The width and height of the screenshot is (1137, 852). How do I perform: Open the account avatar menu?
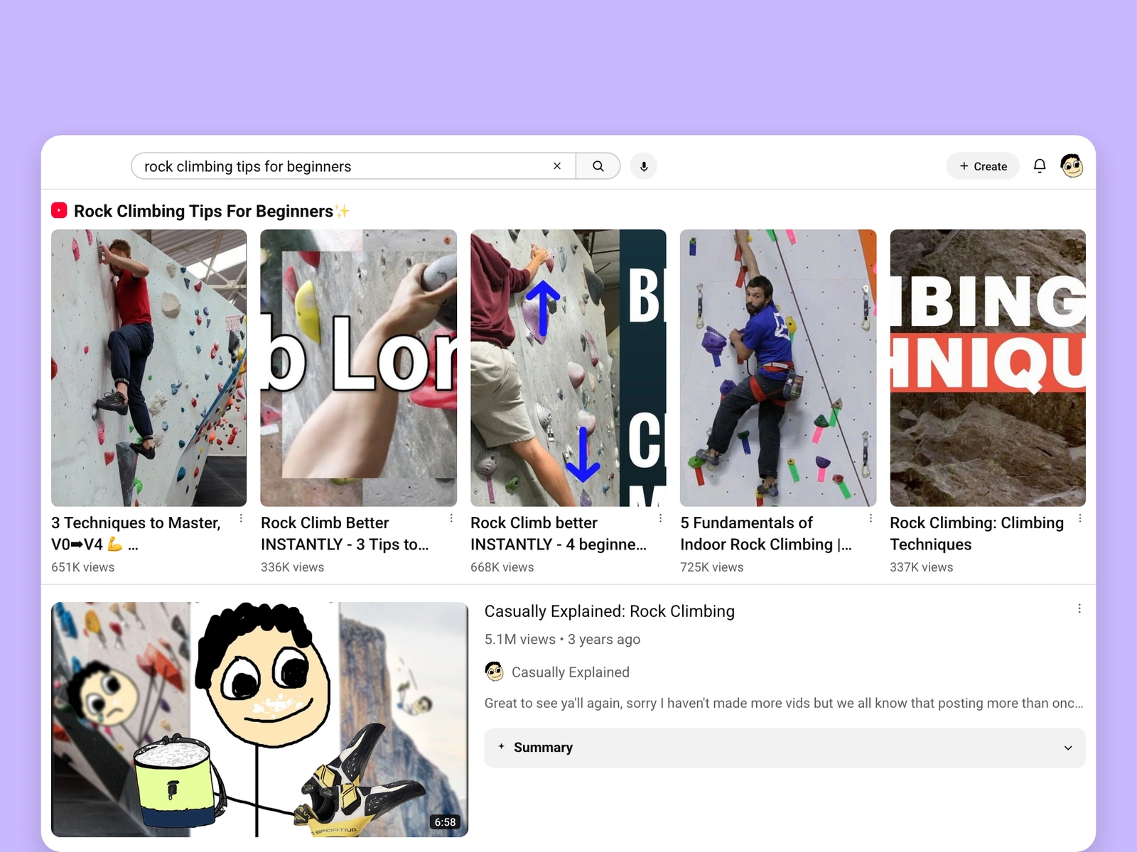[1072, 166]
